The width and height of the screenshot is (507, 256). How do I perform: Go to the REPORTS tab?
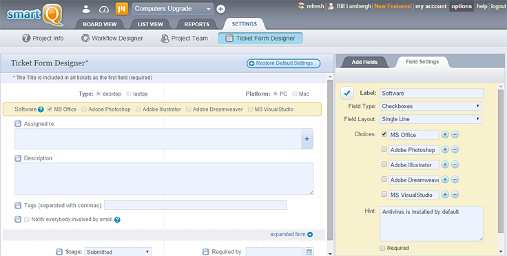tap(196, 24)
